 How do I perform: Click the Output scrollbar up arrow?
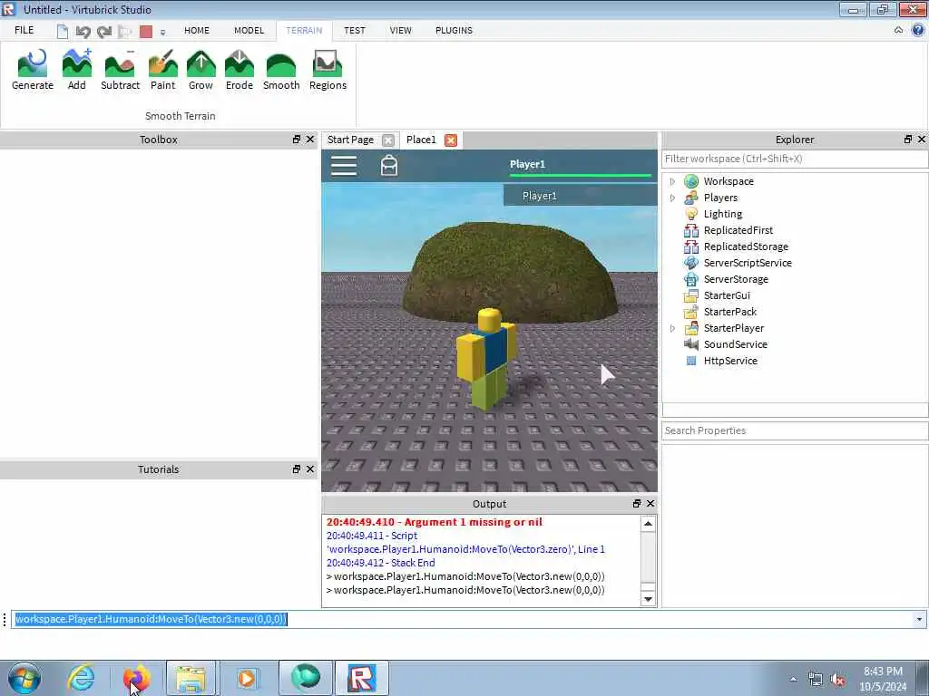[x=648, y=524]
